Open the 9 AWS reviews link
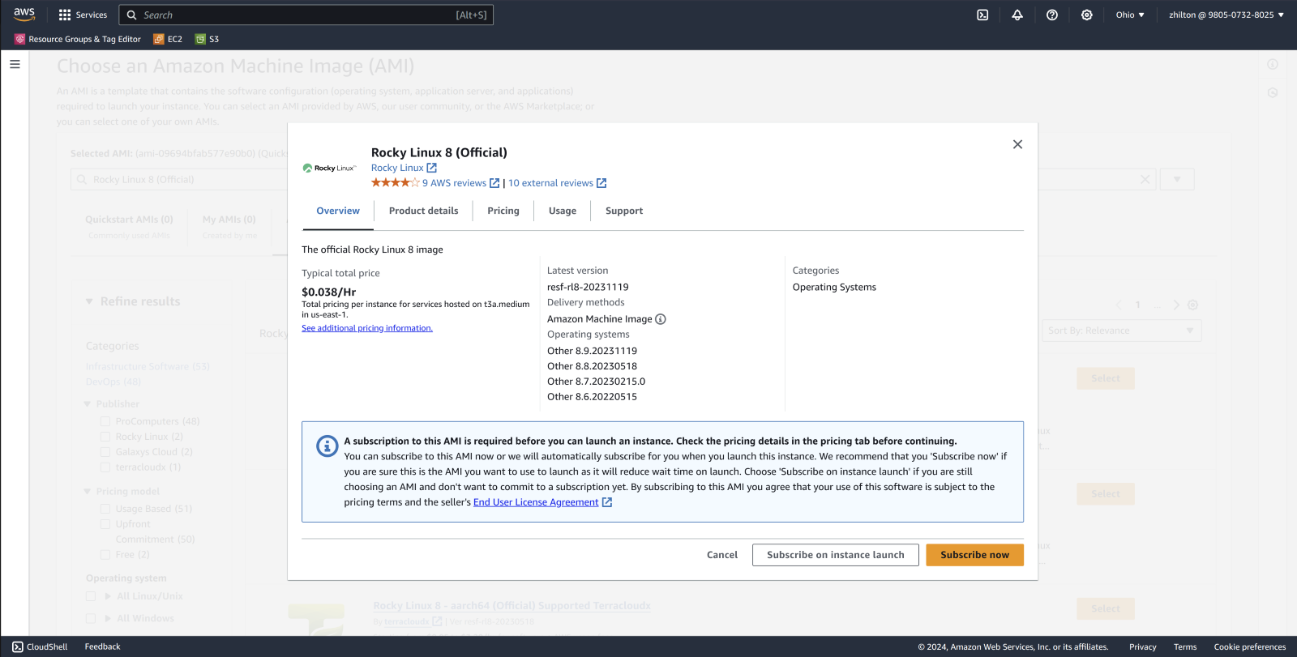The image size is (1297, 657). [454, 183]
